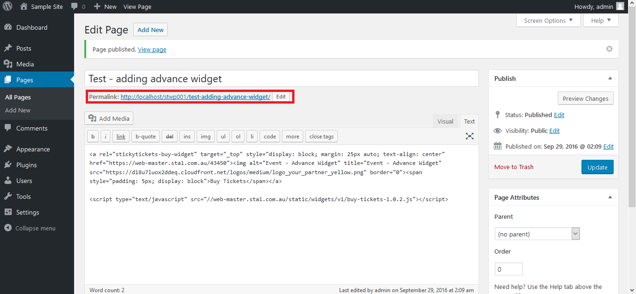Screen dimensions: 636x294
Task: Insert italic tag with i button
Action: pos(106,136)
